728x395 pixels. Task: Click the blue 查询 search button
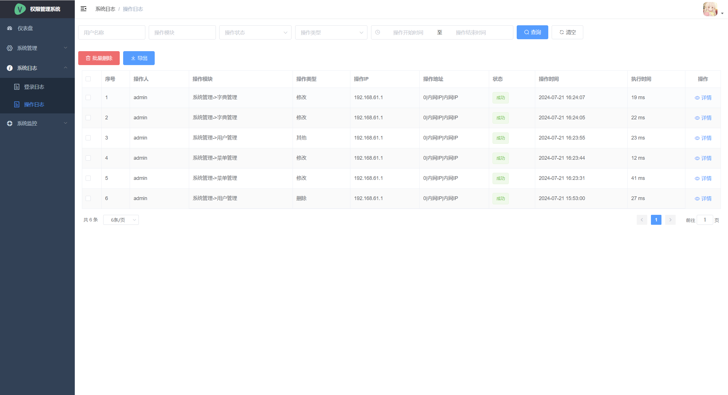pos(532,32)
